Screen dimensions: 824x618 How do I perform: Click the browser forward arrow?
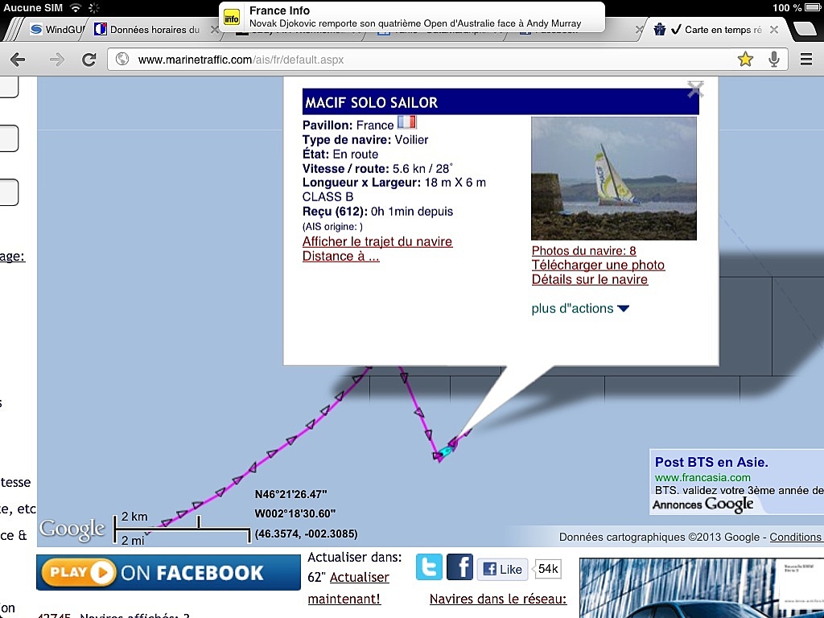[x=56, y=60]
